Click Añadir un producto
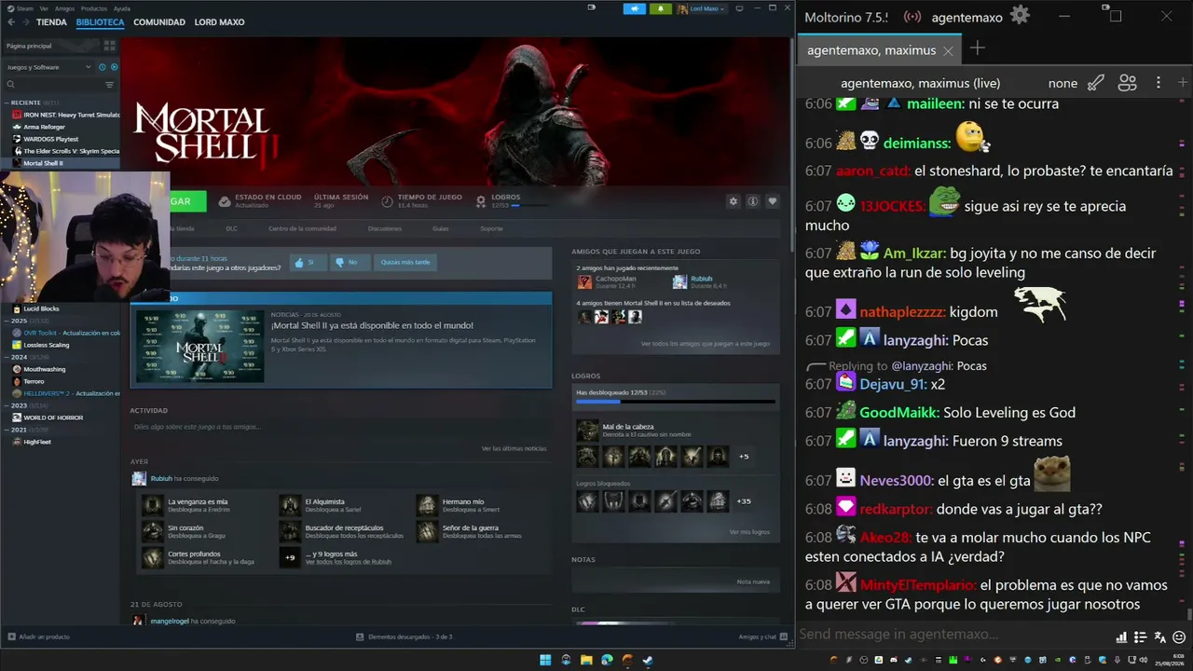1193x671 pixels. [38, 637]
